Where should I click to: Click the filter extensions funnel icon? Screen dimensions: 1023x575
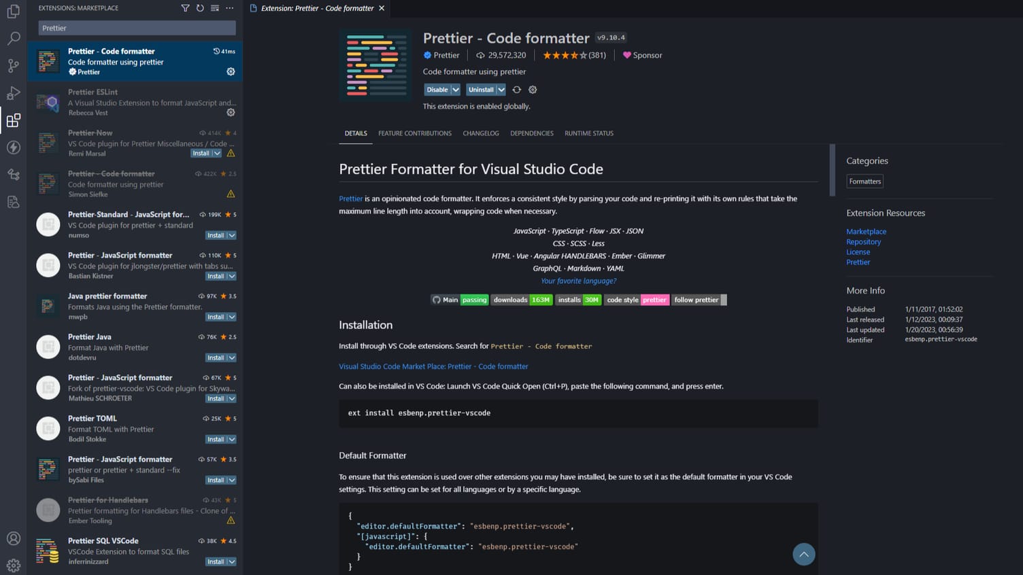pos(185,8)
